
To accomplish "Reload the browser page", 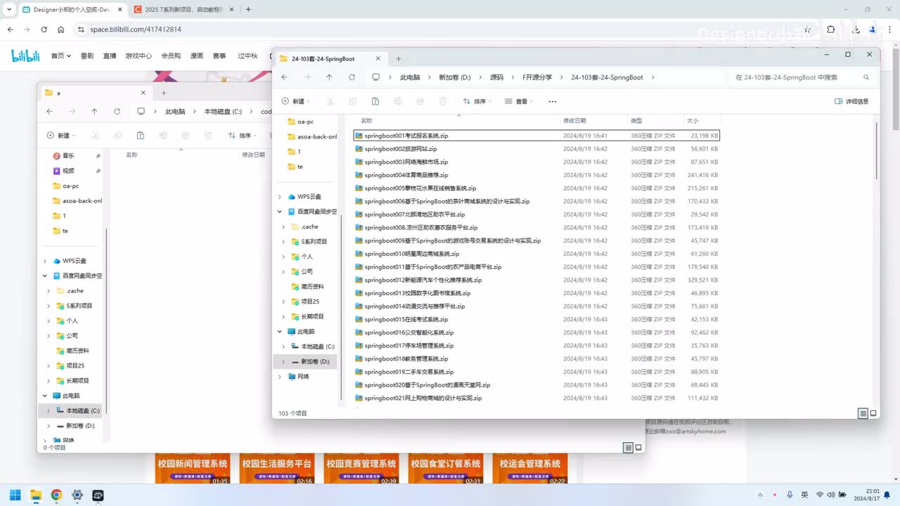I will [44, 30].
